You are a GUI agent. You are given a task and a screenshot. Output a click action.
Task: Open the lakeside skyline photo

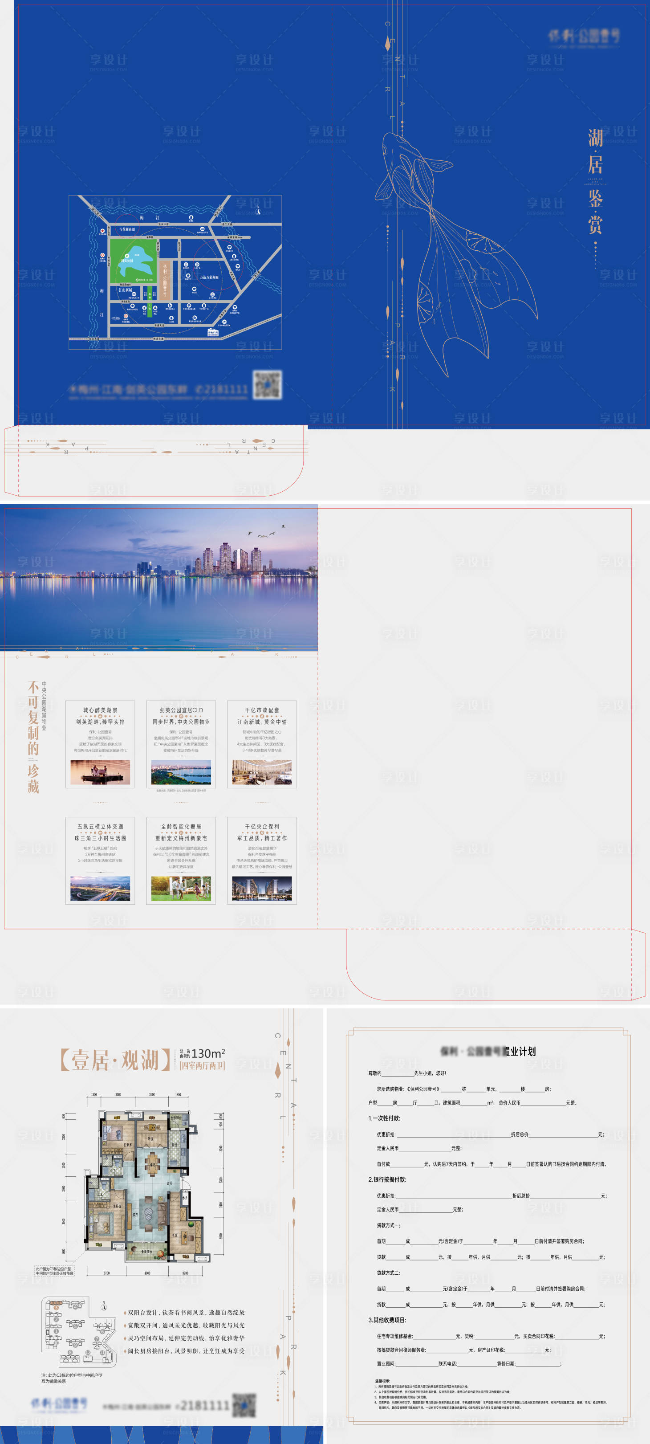pos(158,577)
